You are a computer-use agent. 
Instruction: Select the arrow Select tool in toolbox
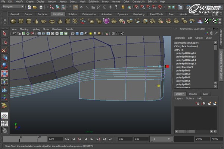[x=4, y=34]
